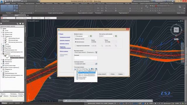This screenshot has width=187, height=105.
Task: Click station picker icon after disabled end field
Action: [116, 46]
